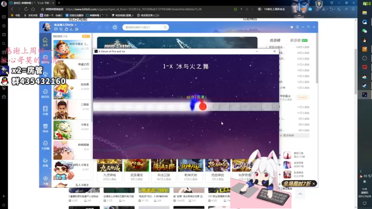Open QQ penguin icon in right taskbar
The height and width of the screenshot is (209, 372).
point(365,40)
